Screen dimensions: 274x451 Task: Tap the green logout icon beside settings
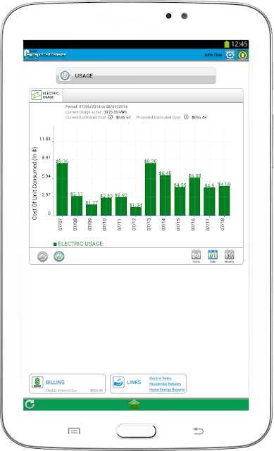243,55
